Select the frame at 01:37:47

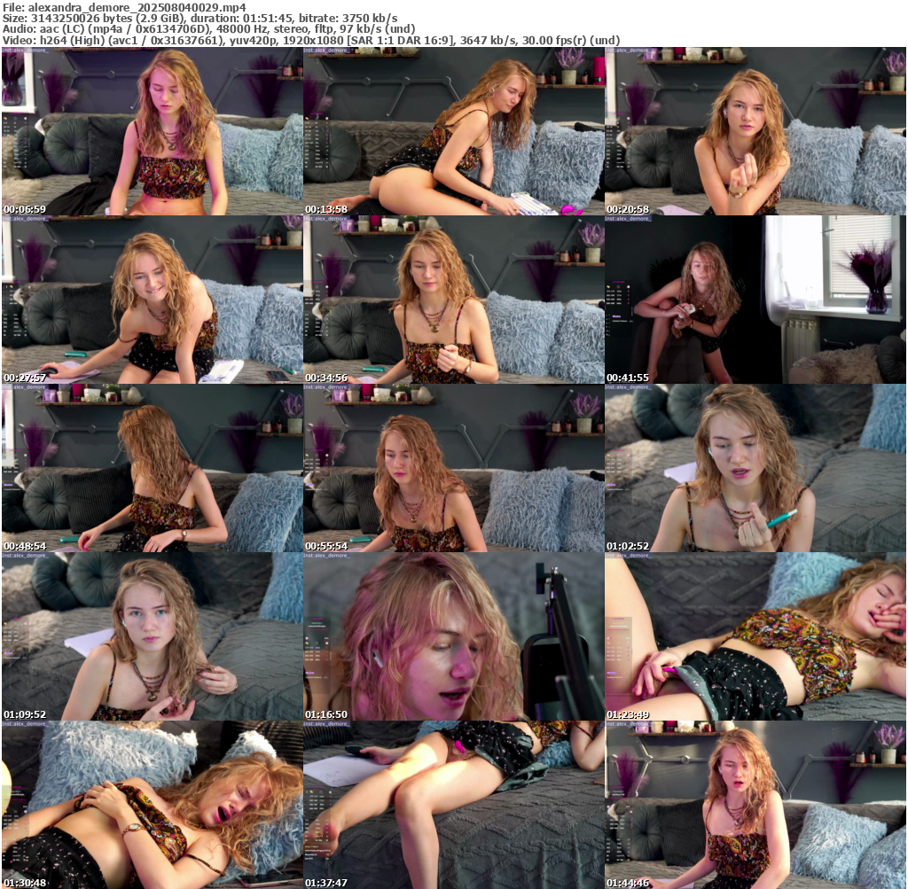453,805
